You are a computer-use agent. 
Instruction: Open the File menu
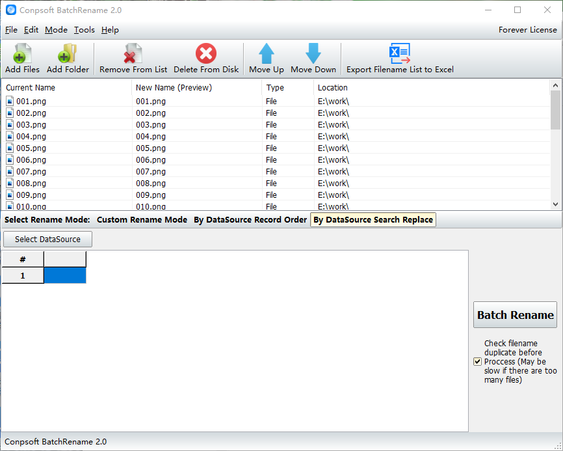[x=11, y=30]
